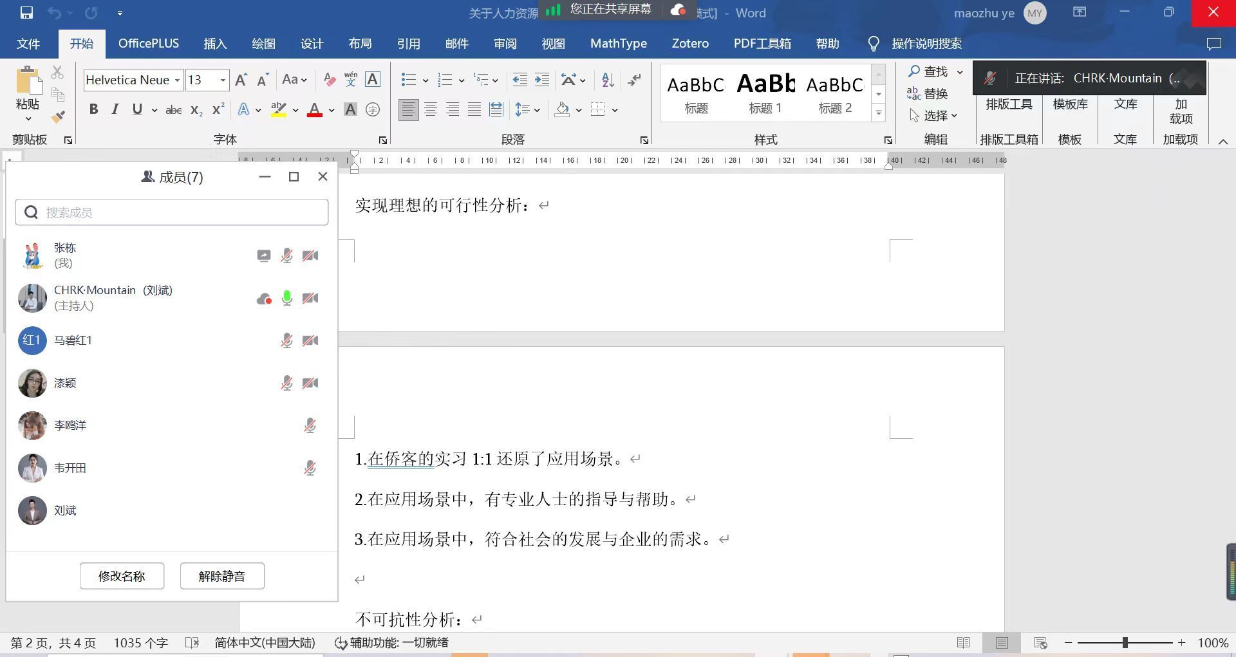Screen dimensions: 1236x657
Task: Click the Format Painter brush icon
Action: [58, 116]
